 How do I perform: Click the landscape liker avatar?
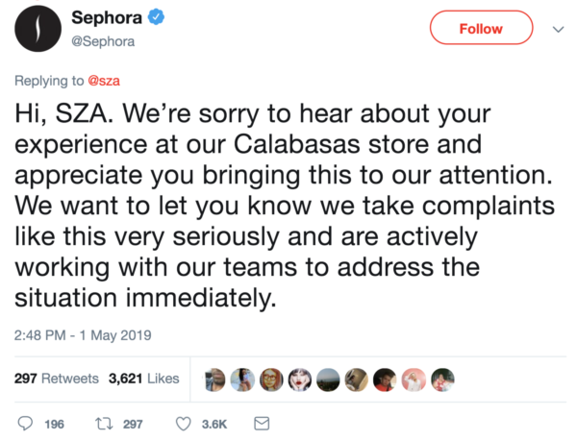click(x=328, y=380)
